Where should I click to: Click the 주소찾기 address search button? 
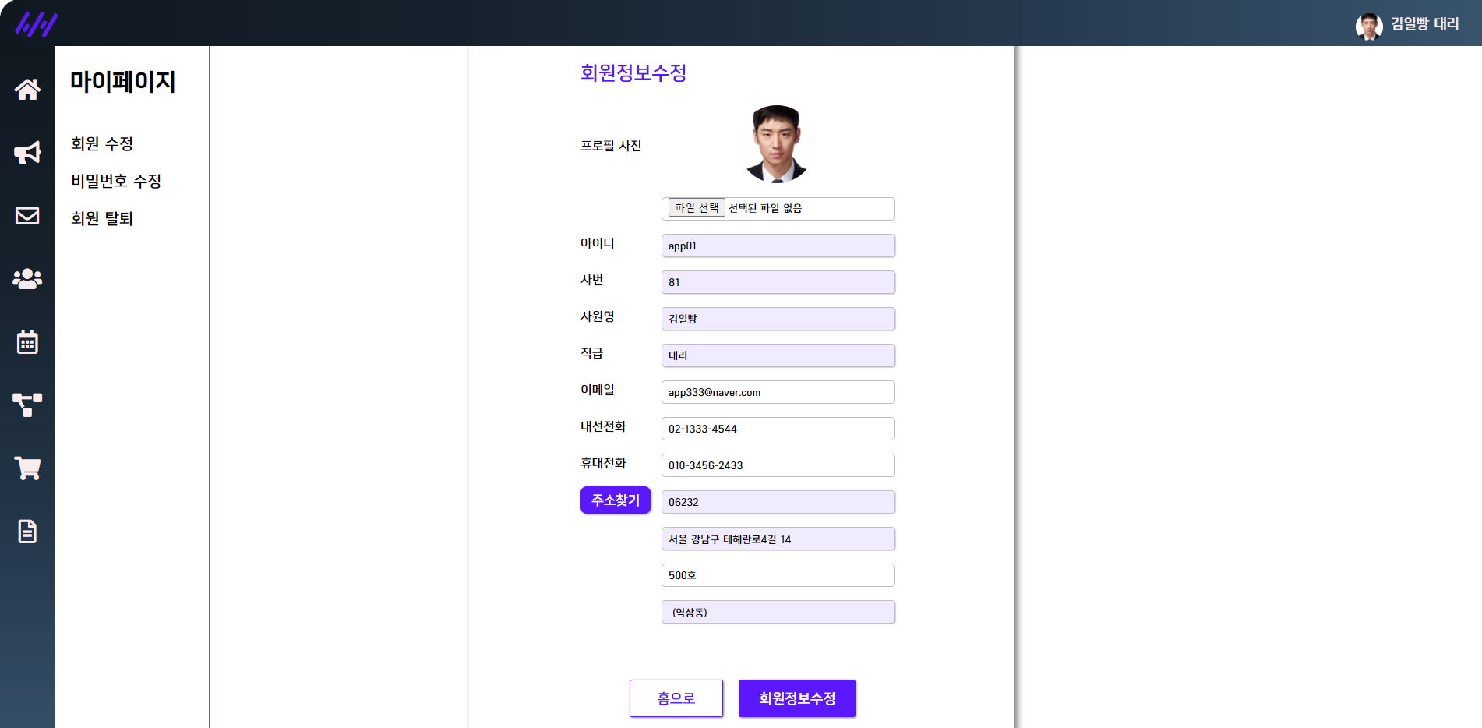(x=616, y=500)
